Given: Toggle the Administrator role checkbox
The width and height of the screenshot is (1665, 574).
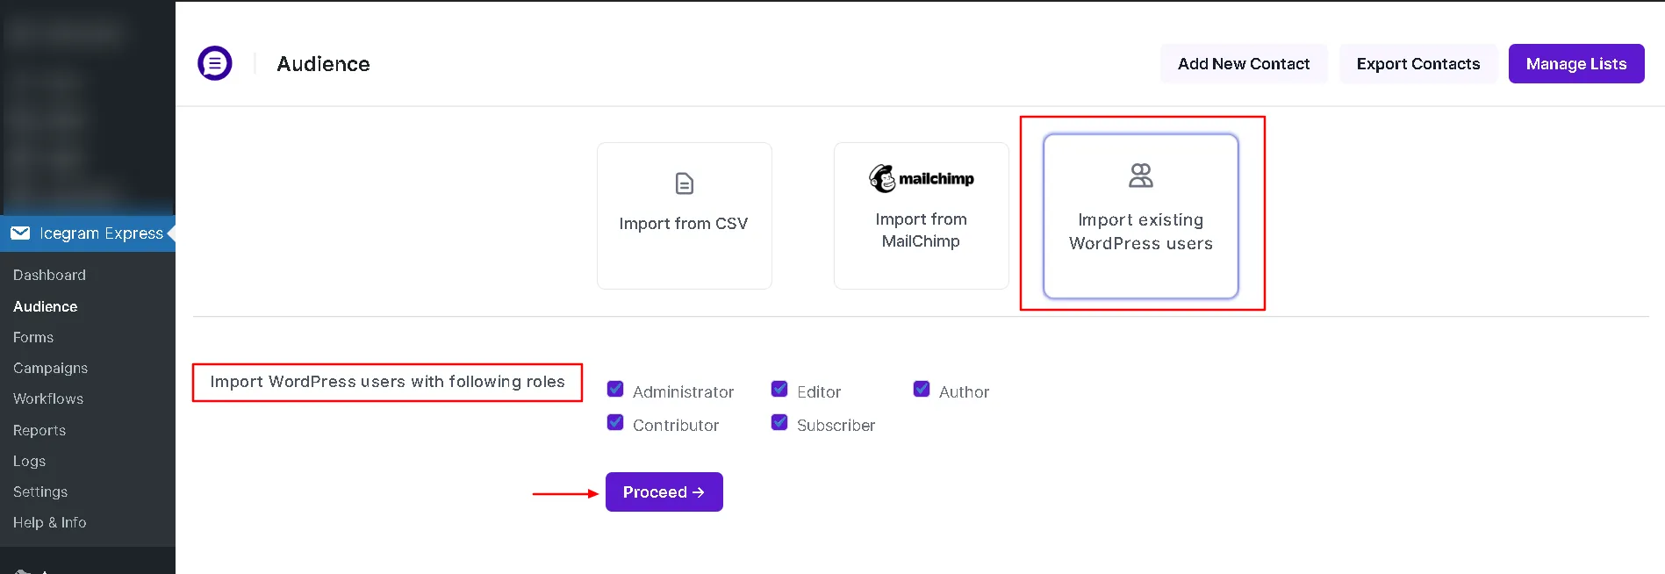Looking at the screenshot, I should 615,389.
